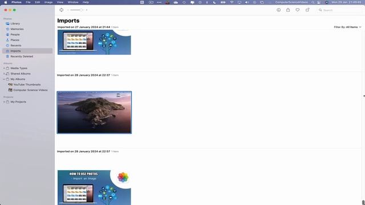Select the 27 January 21:44 imported thumbnail
365x205 pixels.
tap(94, 42)
